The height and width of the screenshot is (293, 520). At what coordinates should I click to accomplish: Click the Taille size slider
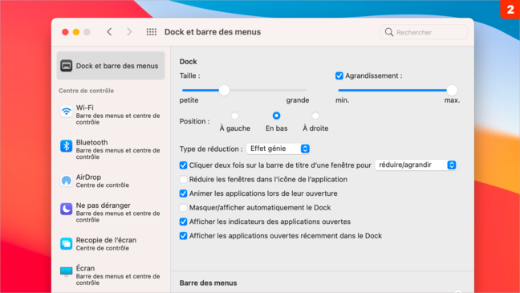pyautogui.click(x=244, y=90)
